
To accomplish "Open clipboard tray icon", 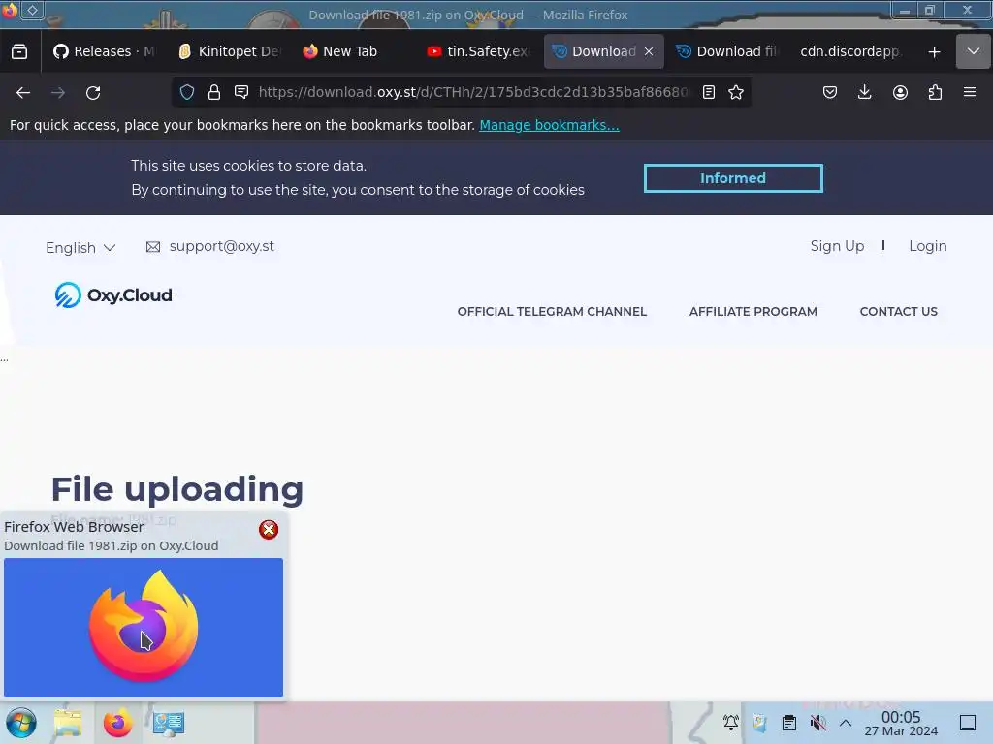I will [x=789, y=723].
